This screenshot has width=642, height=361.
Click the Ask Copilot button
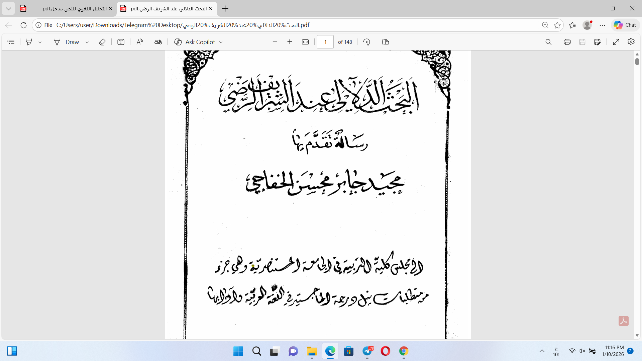pos(195,42)
